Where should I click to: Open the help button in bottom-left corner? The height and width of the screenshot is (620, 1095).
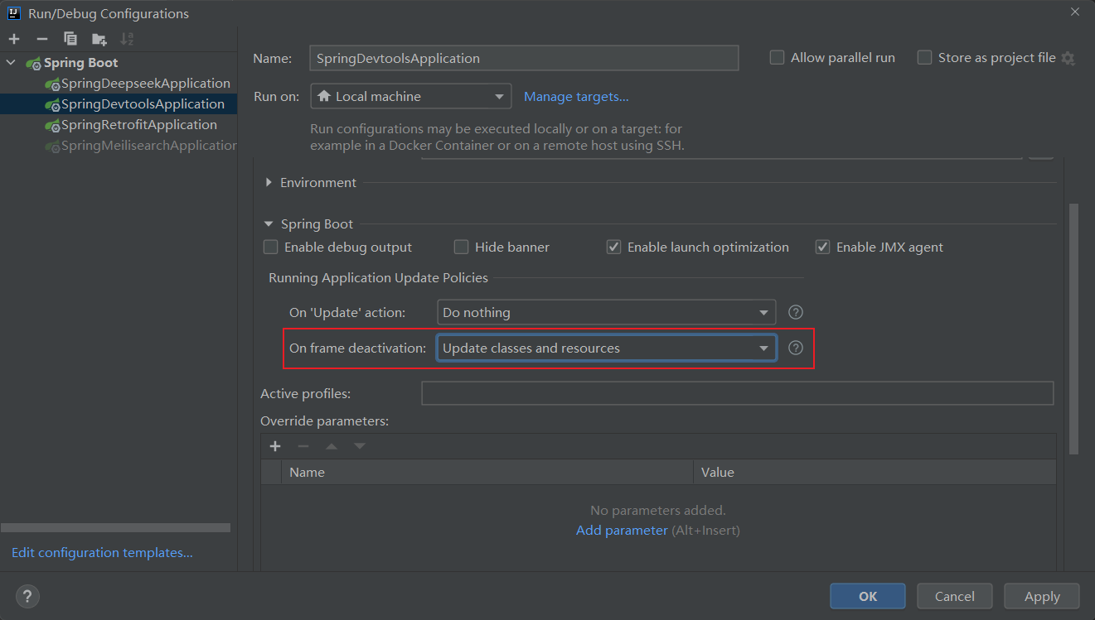[27, 596]
